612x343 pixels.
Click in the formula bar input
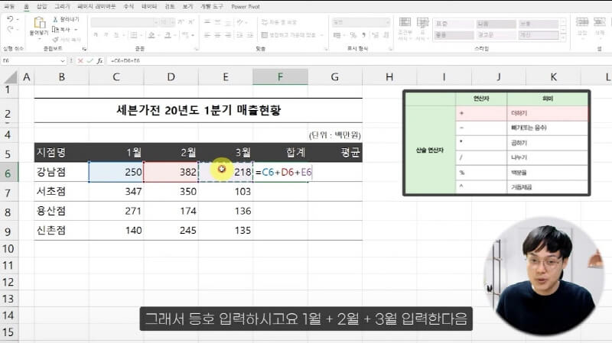coord(359,61)
